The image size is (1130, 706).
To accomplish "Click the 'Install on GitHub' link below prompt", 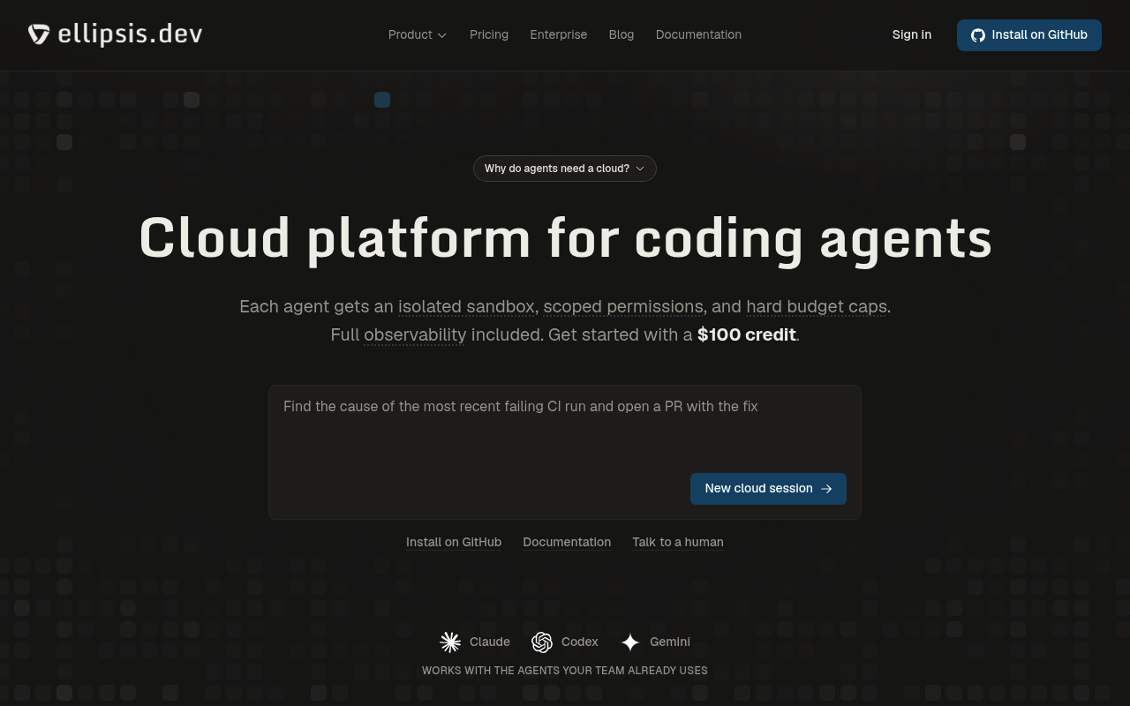I will pyautogui.click(x=454, y=542).
